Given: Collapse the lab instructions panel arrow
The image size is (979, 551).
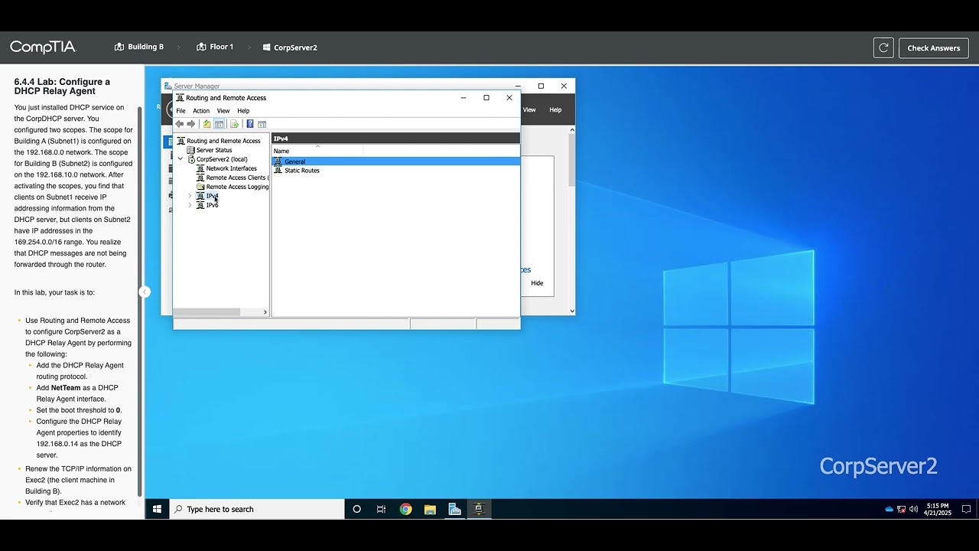Looking at the screenshot, I should (145, 292).
